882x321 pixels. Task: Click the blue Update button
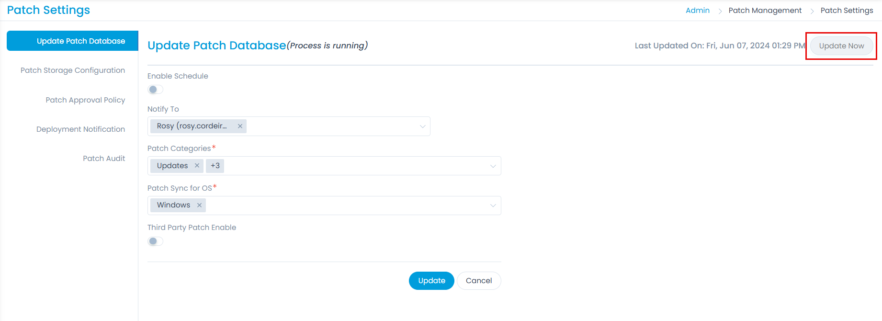pyautogui.click(x=431, y=281)
